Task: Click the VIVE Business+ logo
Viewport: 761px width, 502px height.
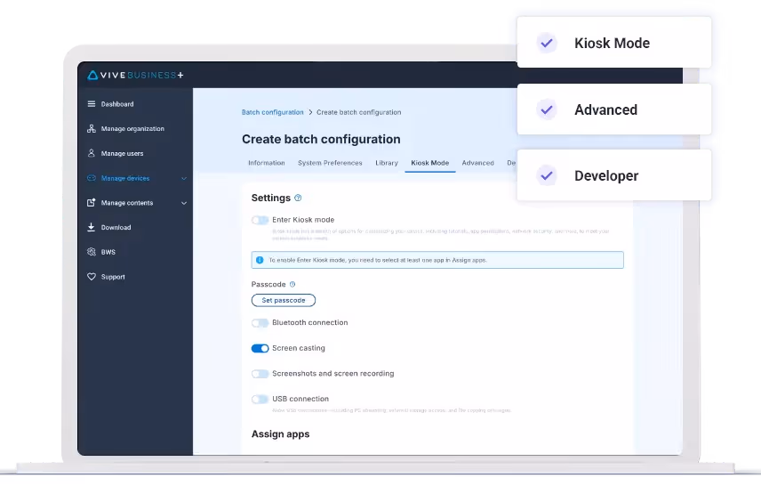Action: [135, 75]
